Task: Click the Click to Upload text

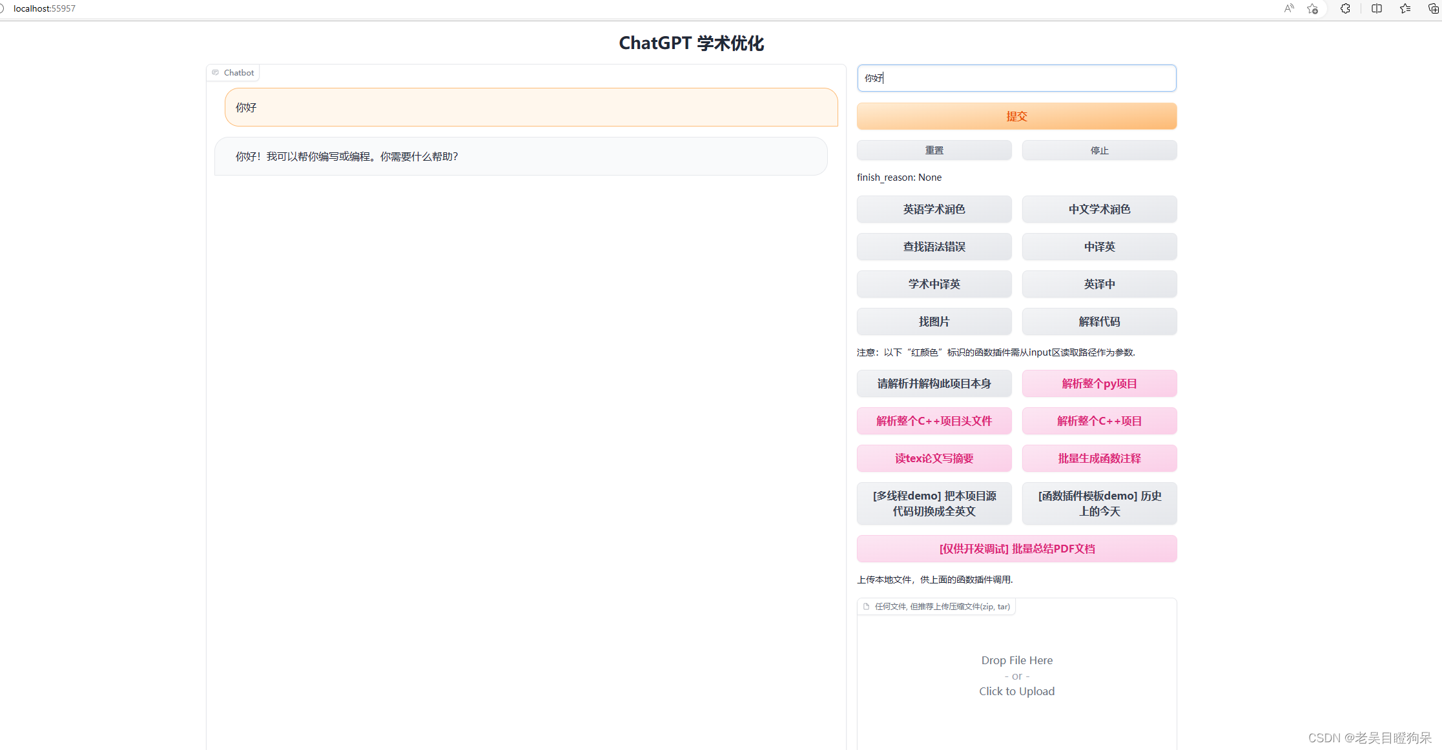Action: coord(1016,691)
